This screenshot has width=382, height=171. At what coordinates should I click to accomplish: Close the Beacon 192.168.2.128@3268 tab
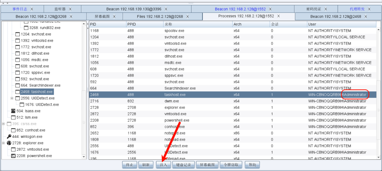[x=71, y=16]
